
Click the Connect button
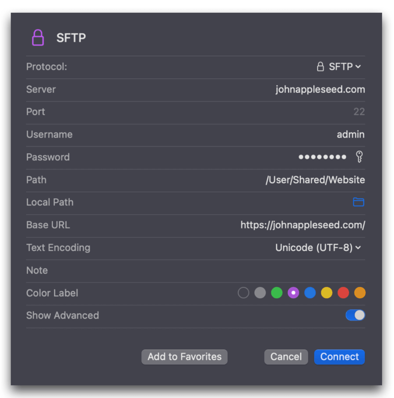click(339, 357)
